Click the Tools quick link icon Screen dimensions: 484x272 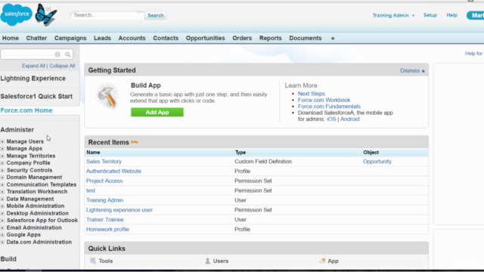pyautogui.click(x=93, y=261)
